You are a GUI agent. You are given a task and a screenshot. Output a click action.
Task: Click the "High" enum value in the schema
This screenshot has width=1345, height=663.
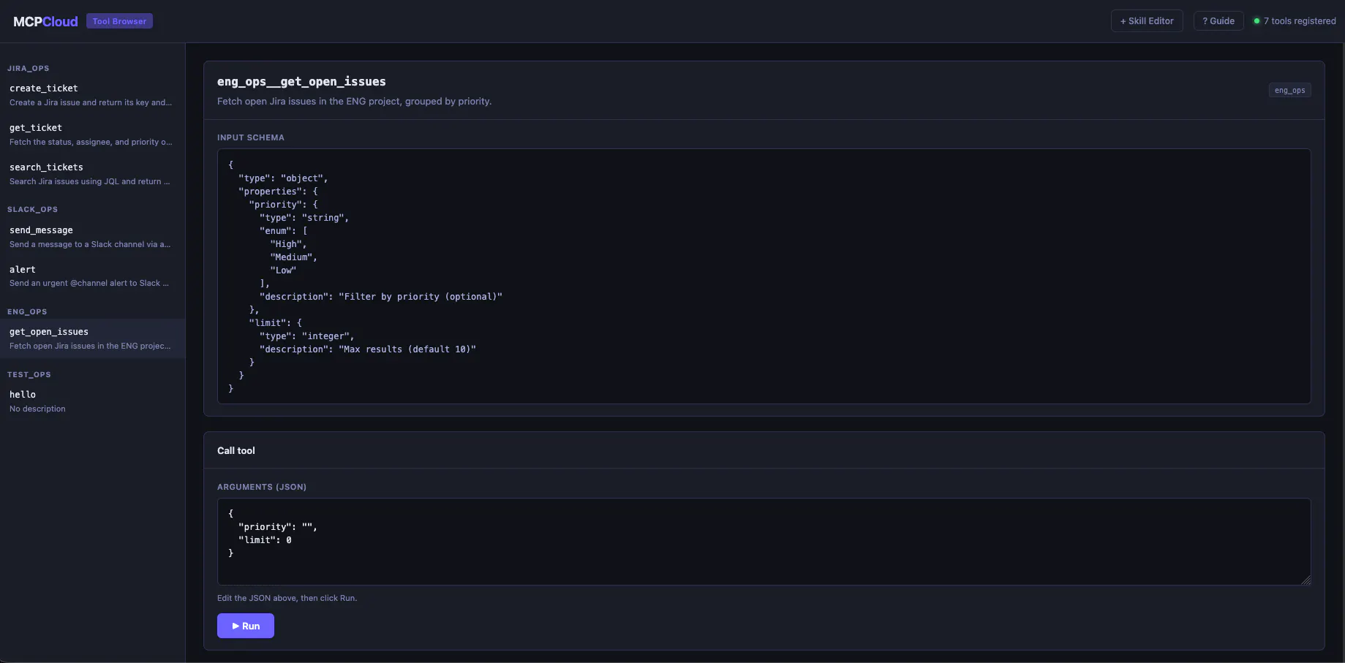pyautogui.click(x=288, y=244)
